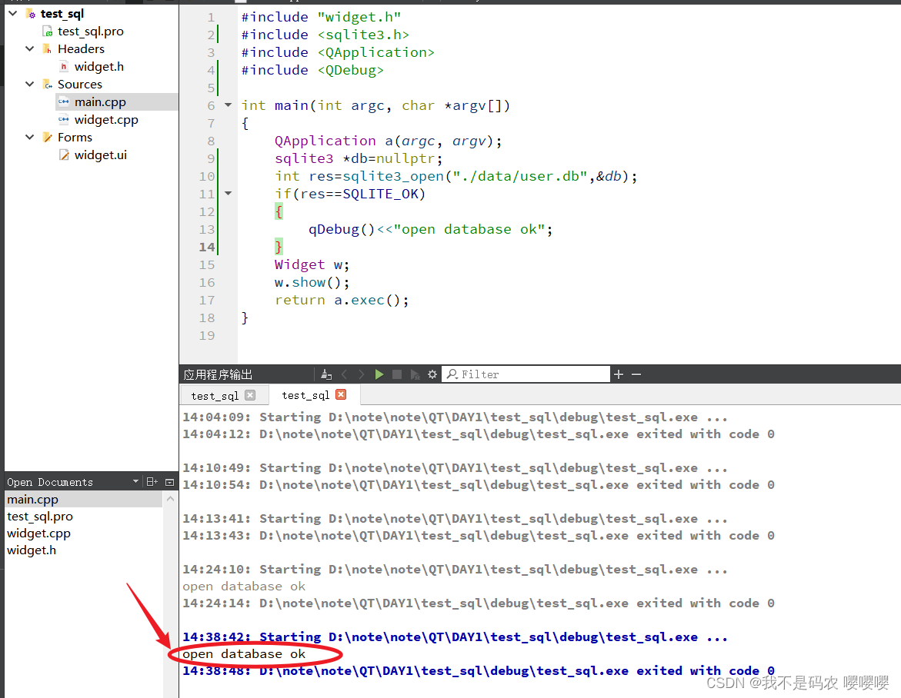Click the previous item arrow in output toolbar
Image resolution: width=901 pixels, height=698 pixels.
[x=343, y=374]
